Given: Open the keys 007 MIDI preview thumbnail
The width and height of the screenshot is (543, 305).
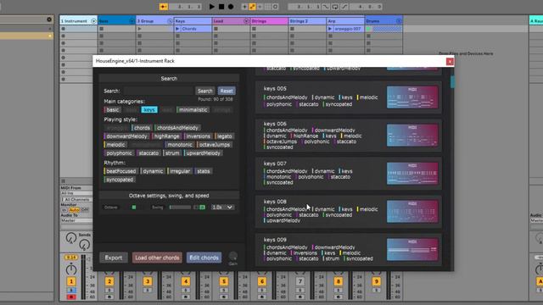Looking at the screenshot, I should 412,173.
